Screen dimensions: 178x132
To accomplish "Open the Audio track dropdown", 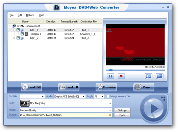I will point(83,97).
